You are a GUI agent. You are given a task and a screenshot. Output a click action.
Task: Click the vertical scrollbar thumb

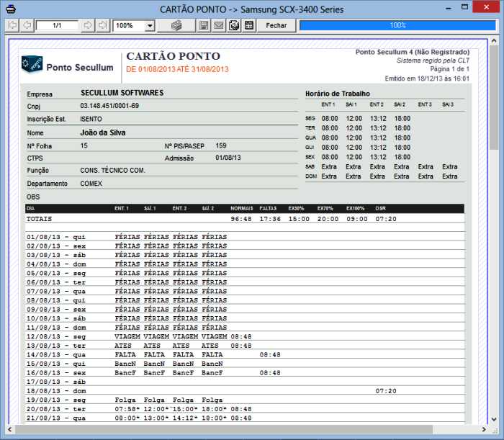click(x=494, y=97)
